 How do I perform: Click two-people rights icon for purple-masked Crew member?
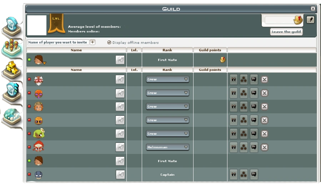coord(234,93)
